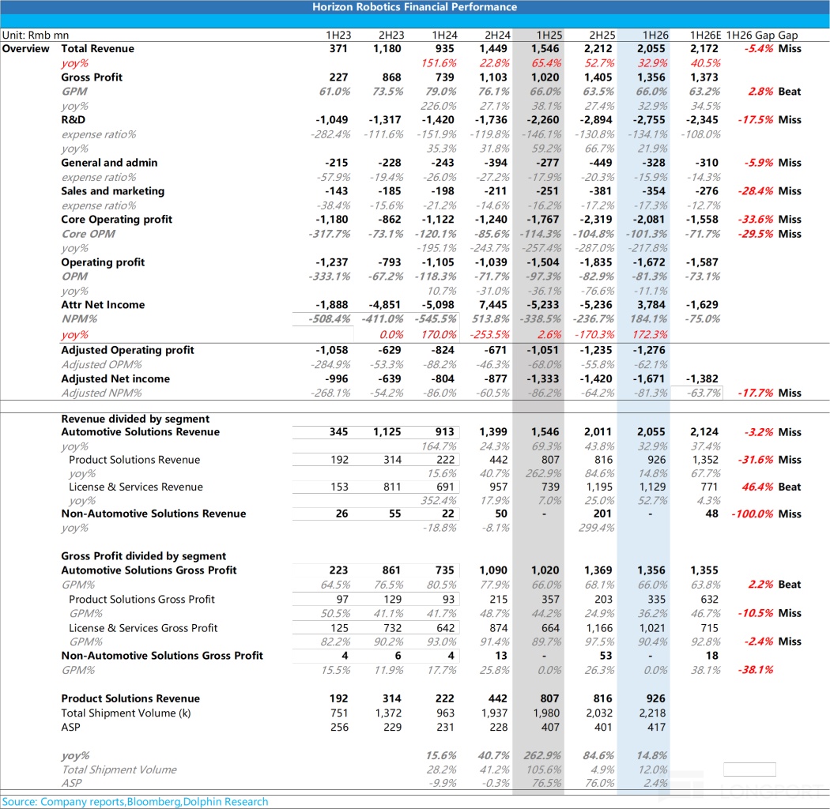
Task: Select the Unit: Rmb mn cell
Action: [x=36, y=35]
